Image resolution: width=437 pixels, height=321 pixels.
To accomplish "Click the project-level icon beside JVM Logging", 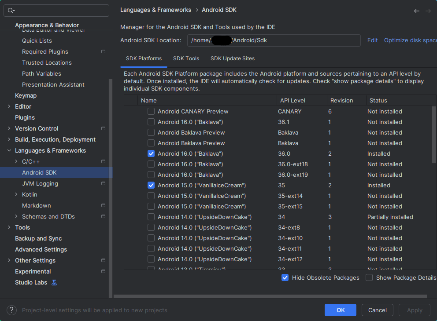I will 103,183.
